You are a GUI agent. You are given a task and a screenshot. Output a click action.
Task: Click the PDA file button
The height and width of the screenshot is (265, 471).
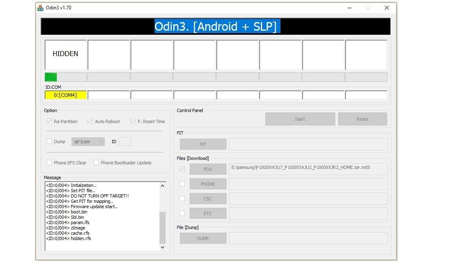[x=208, y=169]
